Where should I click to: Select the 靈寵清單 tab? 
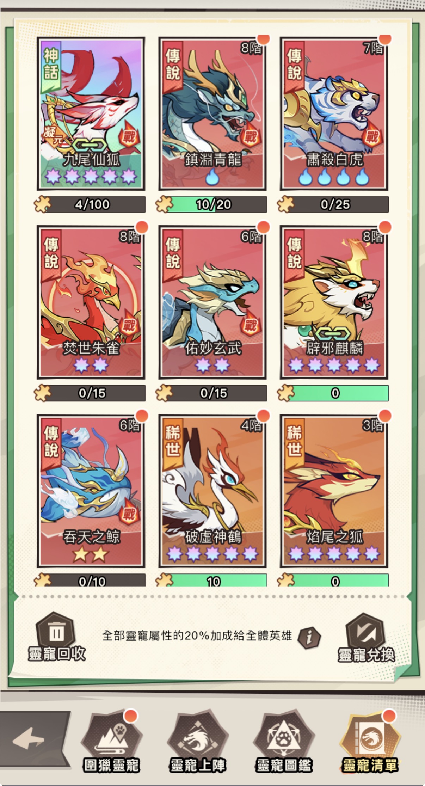pyautogui.click(x=370, y=741)
